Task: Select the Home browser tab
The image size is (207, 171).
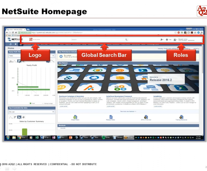Action: [16, 29]
